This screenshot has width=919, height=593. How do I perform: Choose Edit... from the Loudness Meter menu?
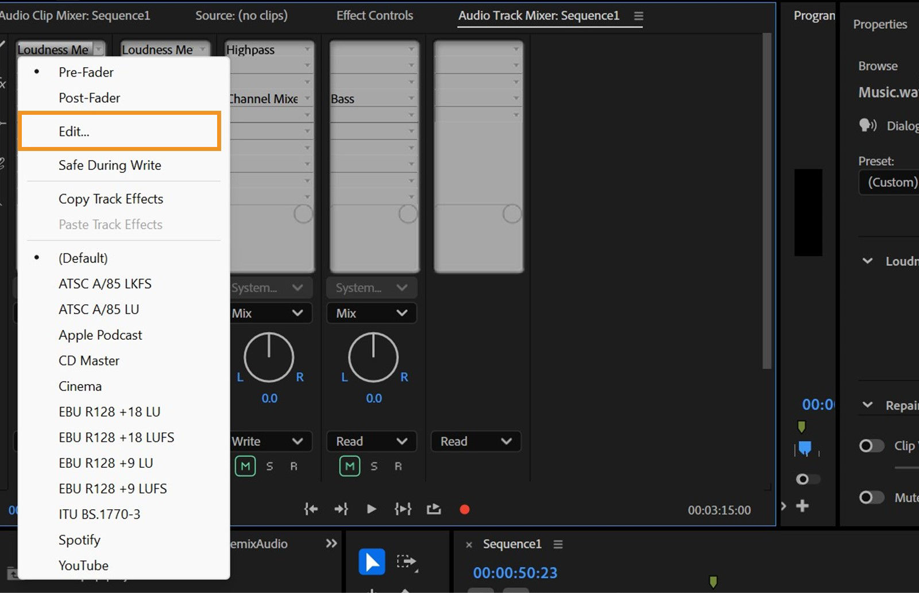pyautogui.click(x=74, y=131)
